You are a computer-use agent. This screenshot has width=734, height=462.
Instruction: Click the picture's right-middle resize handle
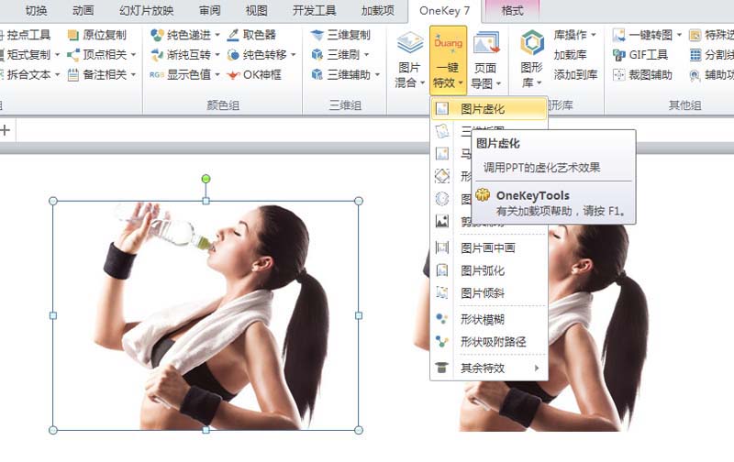pos(359,315)
